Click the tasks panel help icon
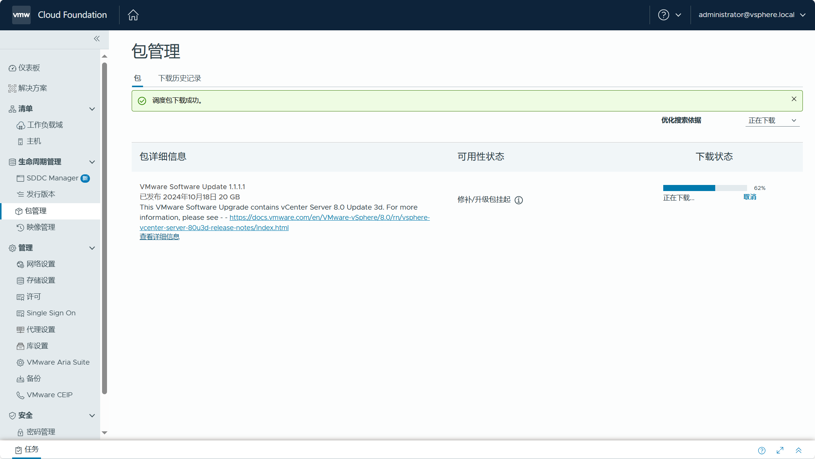The height and width of the screenshot is (459, 815). 762,450
